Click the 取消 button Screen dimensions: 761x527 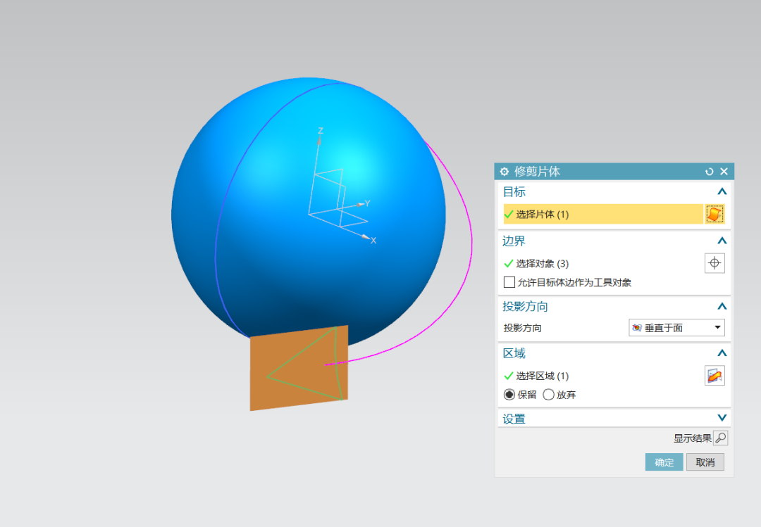pos(705,462)
